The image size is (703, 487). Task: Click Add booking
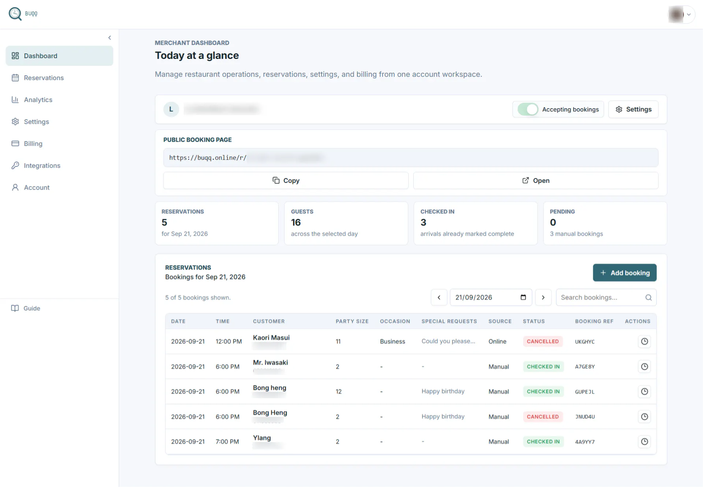(624, 273)
